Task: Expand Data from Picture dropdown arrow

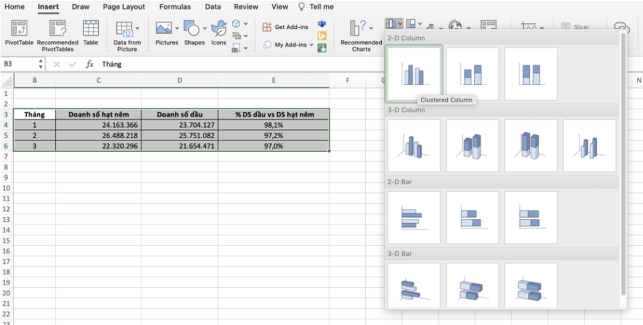Action: (x=138, y=28)
